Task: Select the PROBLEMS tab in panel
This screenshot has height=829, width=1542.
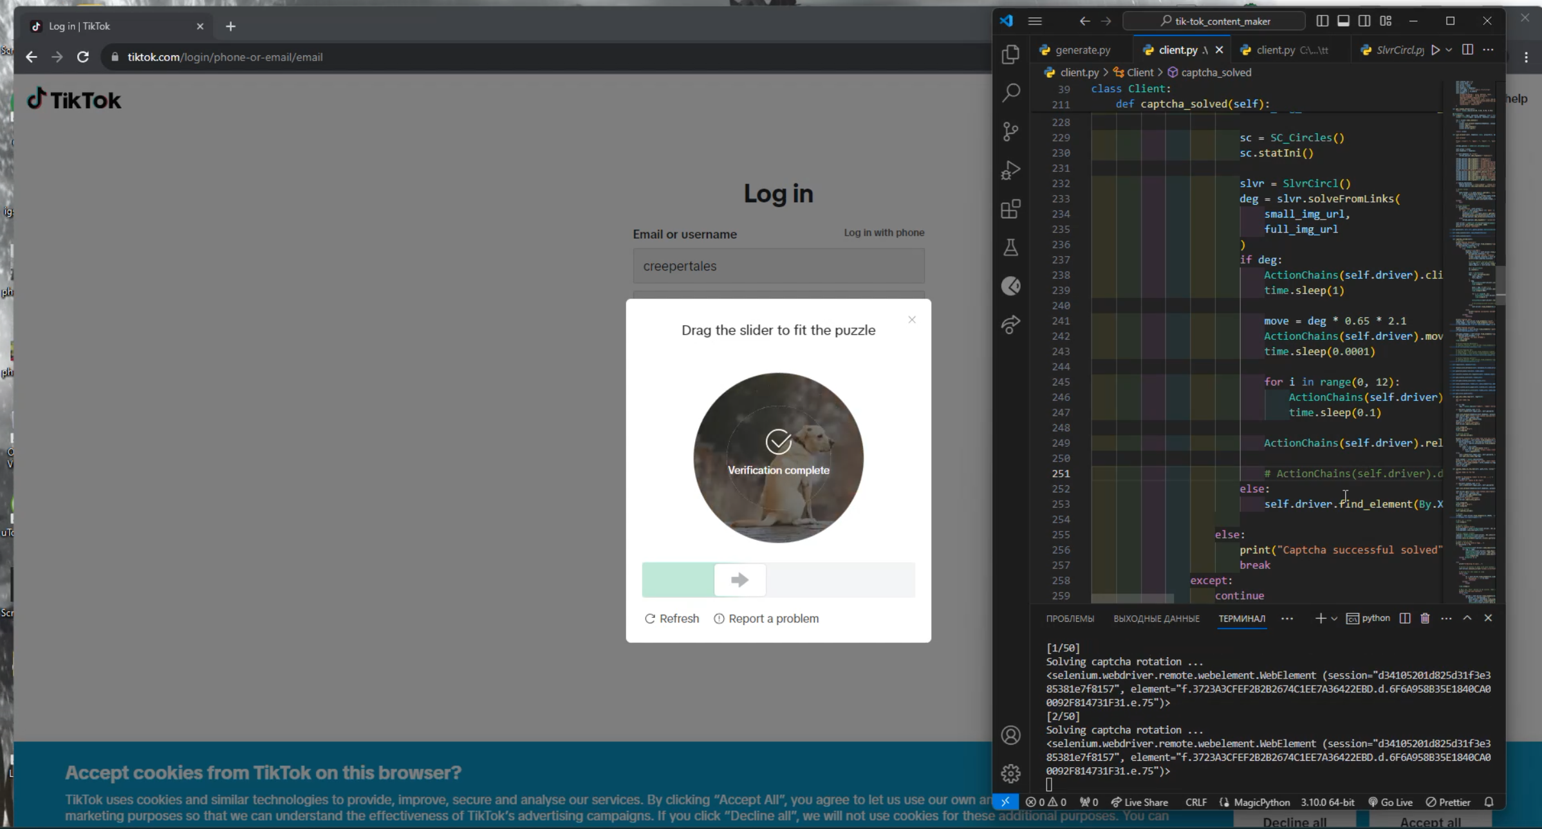Action: 1068,618
